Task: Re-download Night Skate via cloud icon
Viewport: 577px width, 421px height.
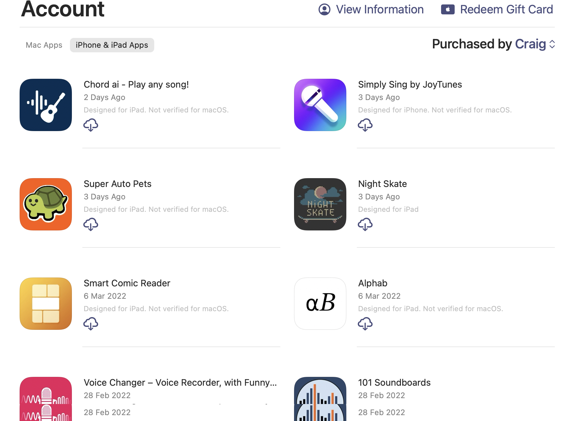Action: pos(365,224)
